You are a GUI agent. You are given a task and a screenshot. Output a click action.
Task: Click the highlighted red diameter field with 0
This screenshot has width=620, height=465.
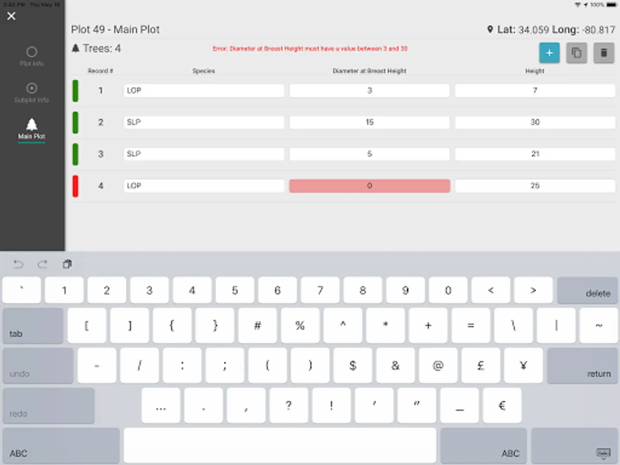tap(369, 186)
